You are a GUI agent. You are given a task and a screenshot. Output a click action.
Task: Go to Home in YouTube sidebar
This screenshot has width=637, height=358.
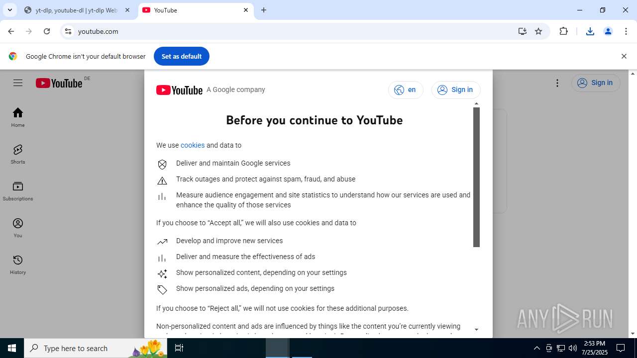(18, 118)
